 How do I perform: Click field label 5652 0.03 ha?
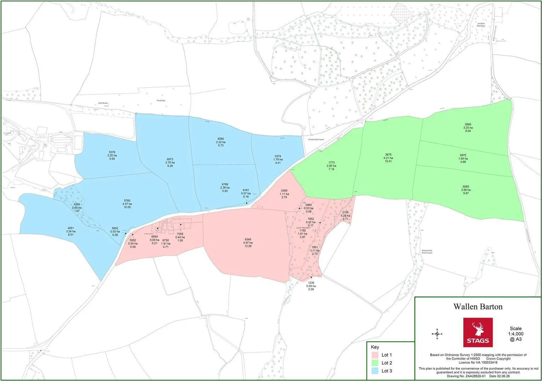tap(115, 232)
